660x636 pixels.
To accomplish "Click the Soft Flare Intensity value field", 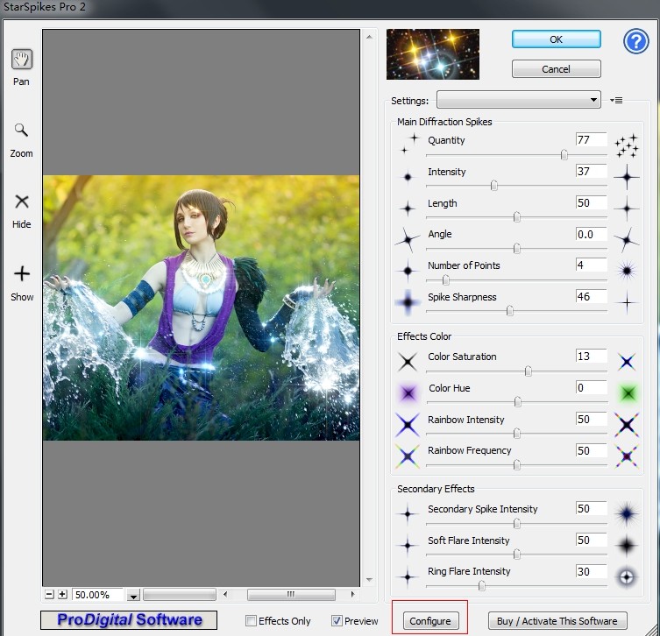I will coord(592,540).
